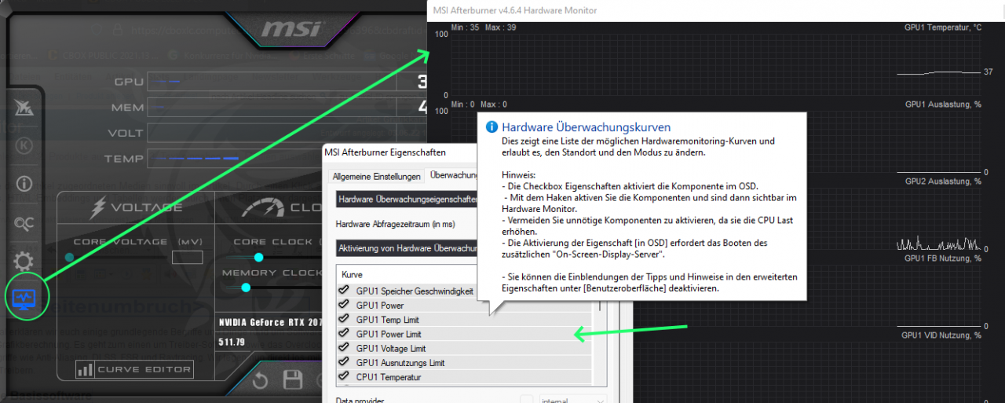Viewport: 1005px width, 403px height.
Task: Uncheck GPU1 Speicher Geschwindigkeit checkmark
Action: pos(343,291)
